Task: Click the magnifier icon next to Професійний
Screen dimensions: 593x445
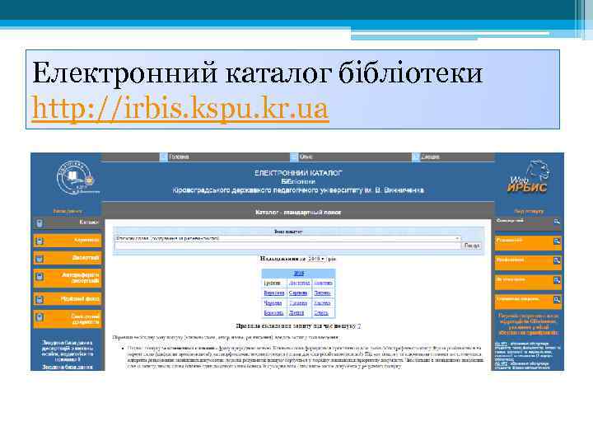Action: [557, 260]
